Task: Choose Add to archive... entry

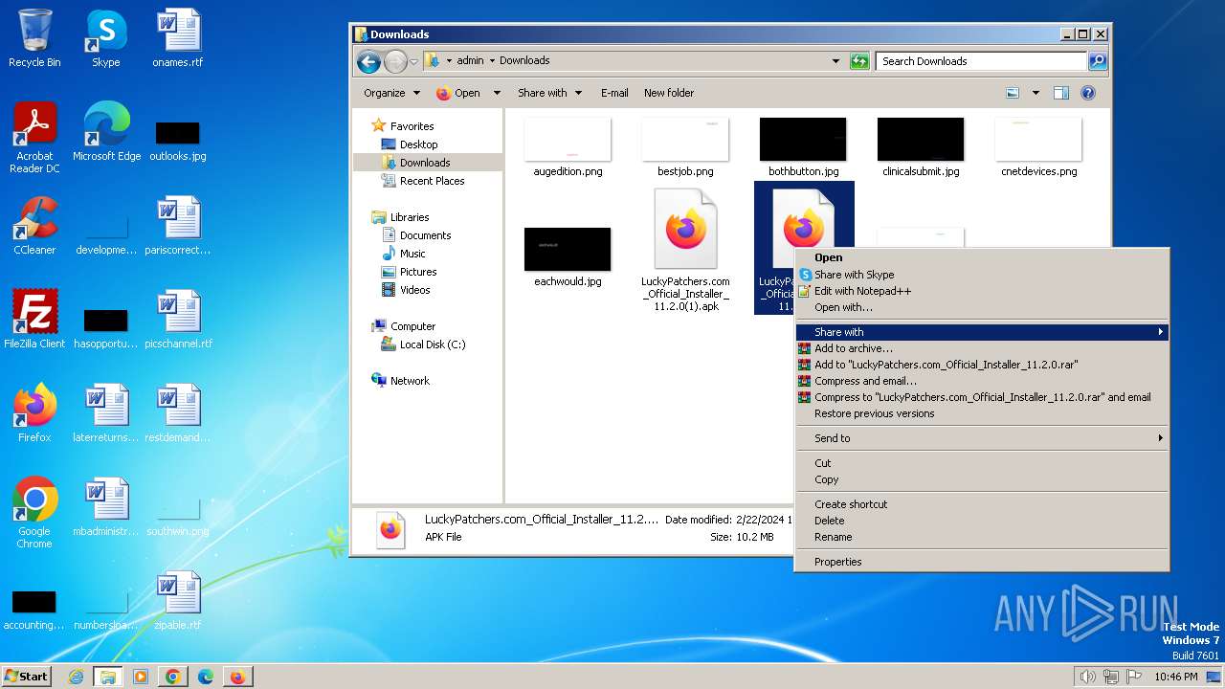Action: coord(982,348)
